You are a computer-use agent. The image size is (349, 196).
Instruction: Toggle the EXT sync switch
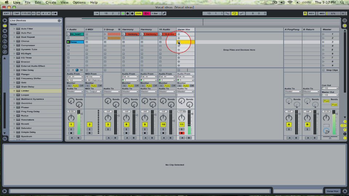click(7, 13)
